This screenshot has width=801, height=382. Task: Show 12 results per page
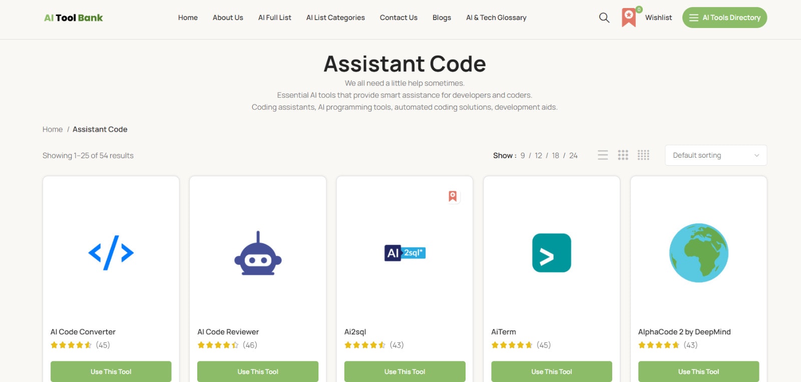(x=538, y=156)
